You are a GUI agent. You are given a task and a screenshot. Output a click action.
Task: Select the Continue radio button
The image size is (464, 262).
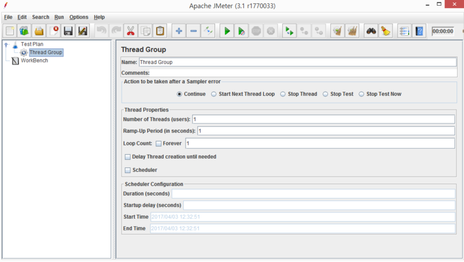[x=179, y=94]
